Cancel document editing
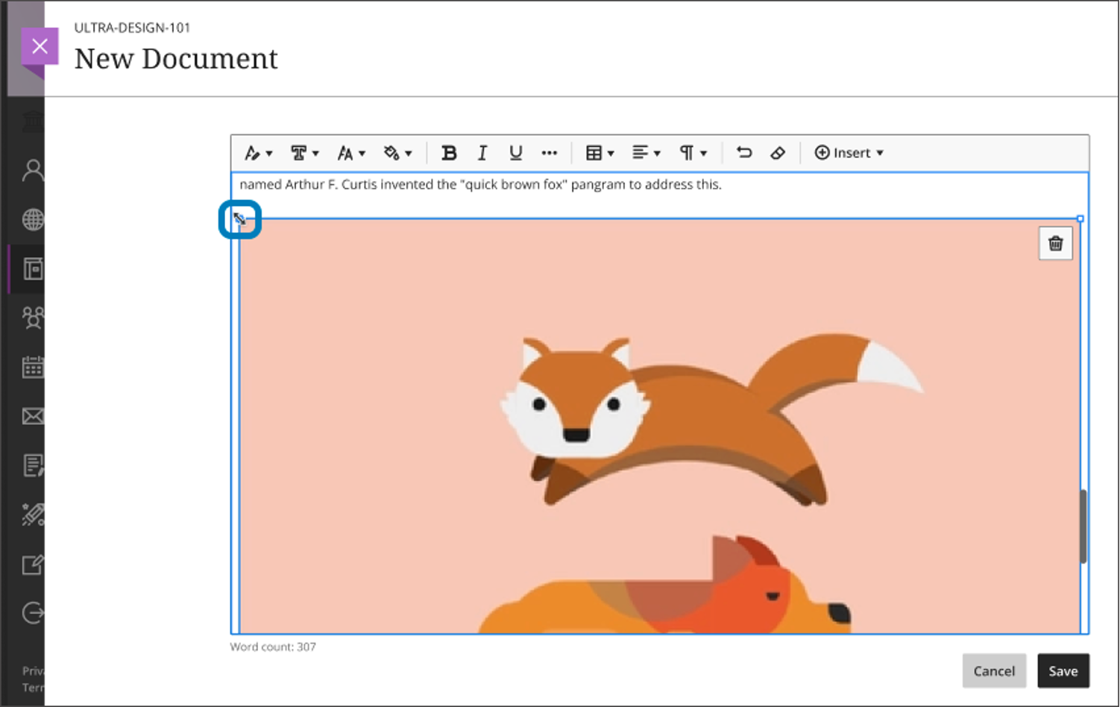The width and height of the screenshot is (1120, 707). [x=993, y=671]
